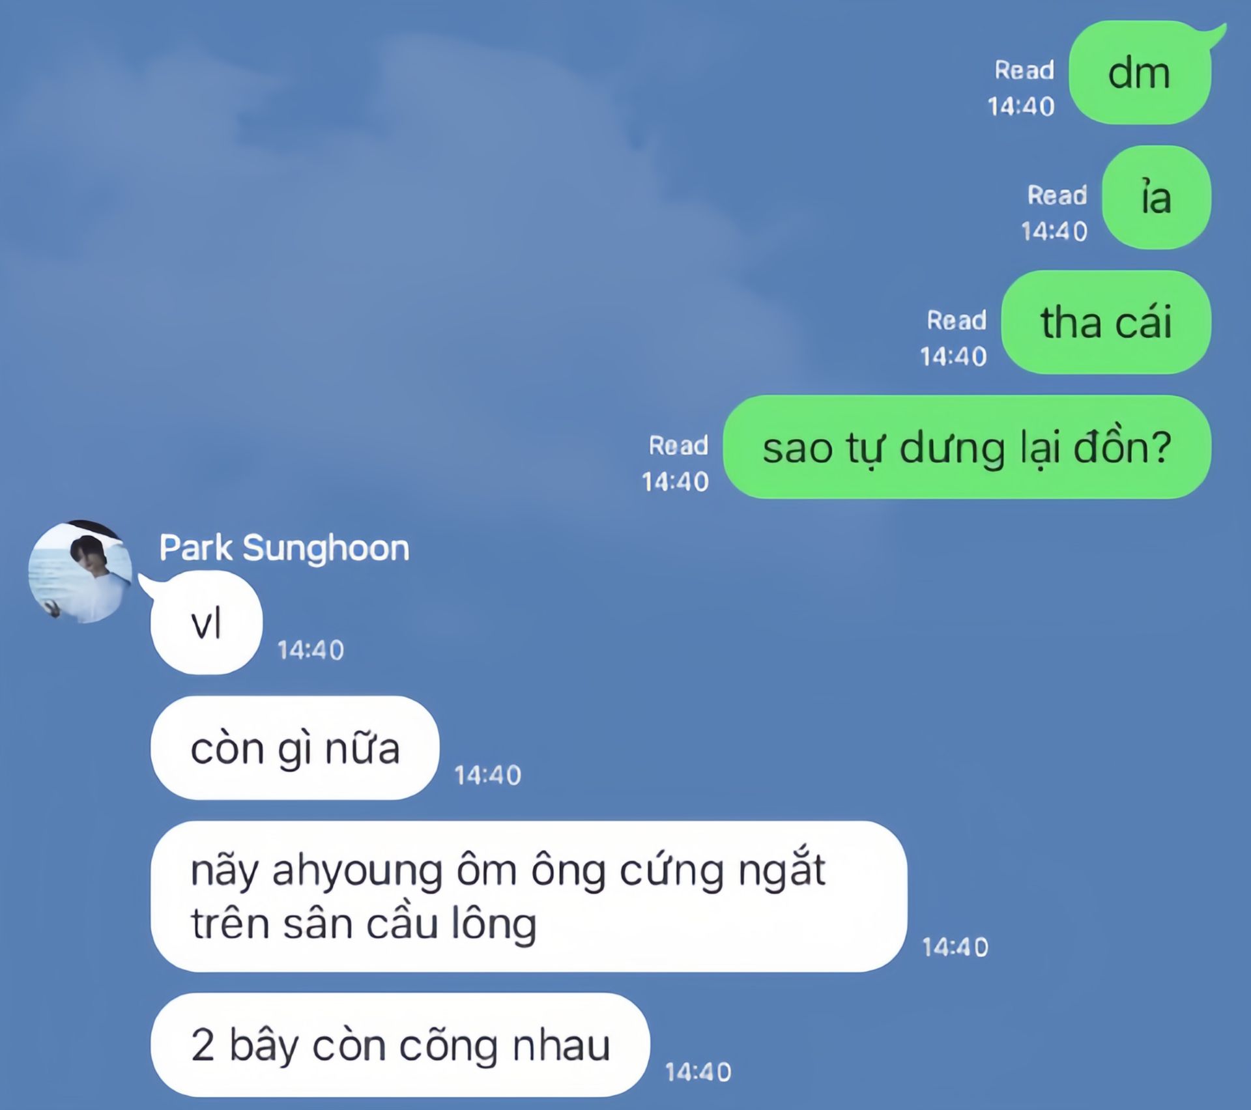Tap the 'còn gì nữa' received message
The image size is (1251, 1110).
pos(295,748)
